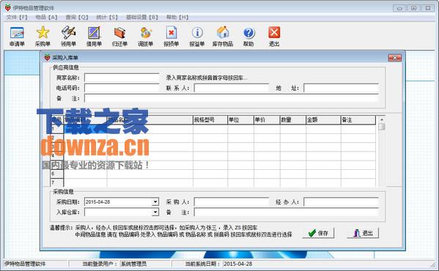Open the 文件 [F] menu
This screenshot has height=271, width=439.
click(17, 18)
